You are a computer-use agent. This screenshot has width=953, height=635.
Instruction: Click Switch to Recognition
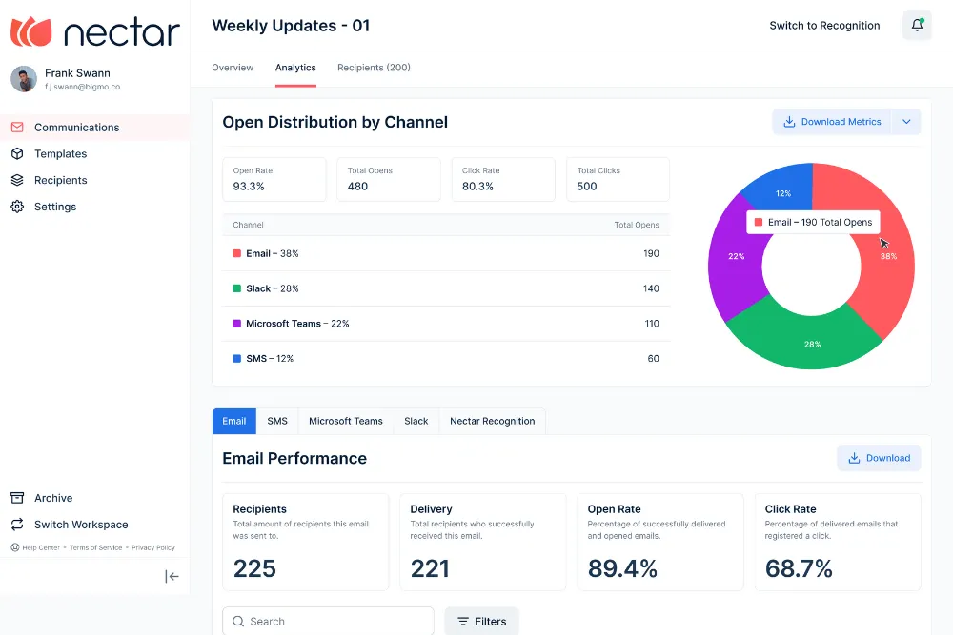(824, 26)
